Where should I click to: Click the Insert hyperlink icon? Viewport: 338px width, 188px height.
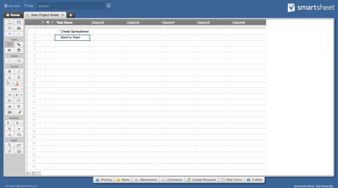[x=10, y=151]
